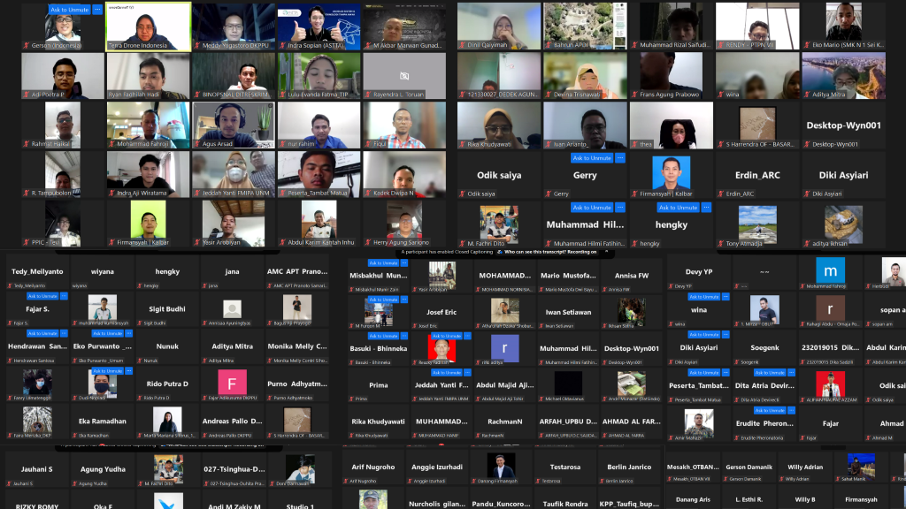Click the pink F avatar of Fajar Adikusuma

[x=232, y=383]
